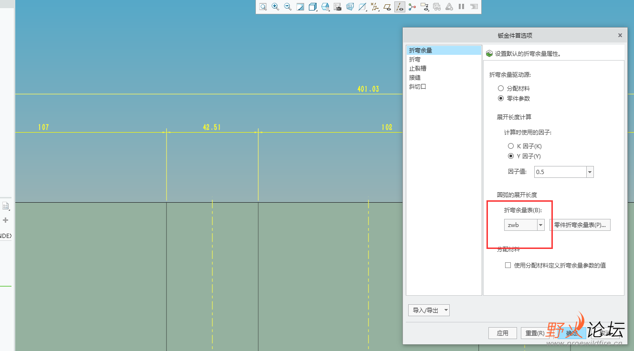
Task: Click the Repaint screen icon
Action: pyautogui.click(x=300, y=7)
